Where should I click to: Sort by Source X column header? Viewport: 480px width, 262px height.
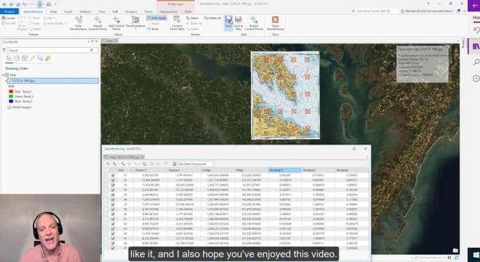150,170
